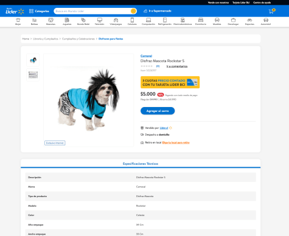Open the Videojuegos category icon
Image resolution: width=289 pixels, height=236 pixels.
pos(116,21)
